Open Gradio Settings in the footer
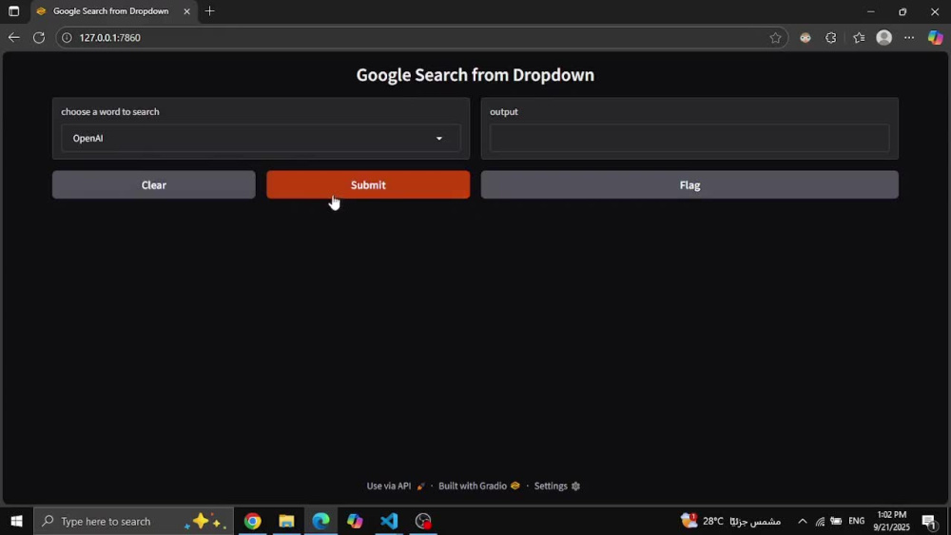The height and width of the screenshot is (535, 951). tap(556, 486)
